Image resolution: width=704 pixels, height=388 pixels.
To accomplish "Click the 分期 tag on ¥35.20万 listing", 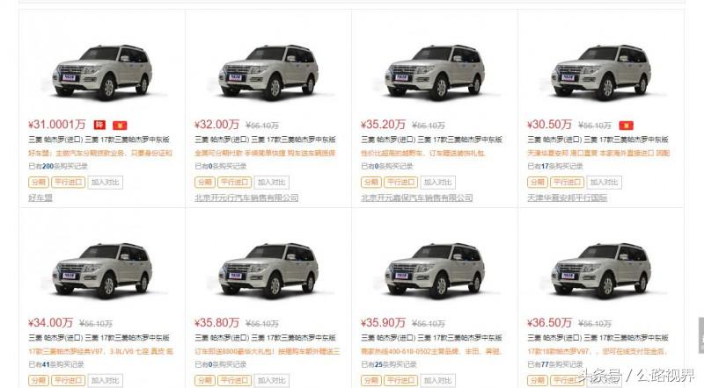I will pyautogui.click(x=370, y=183).
